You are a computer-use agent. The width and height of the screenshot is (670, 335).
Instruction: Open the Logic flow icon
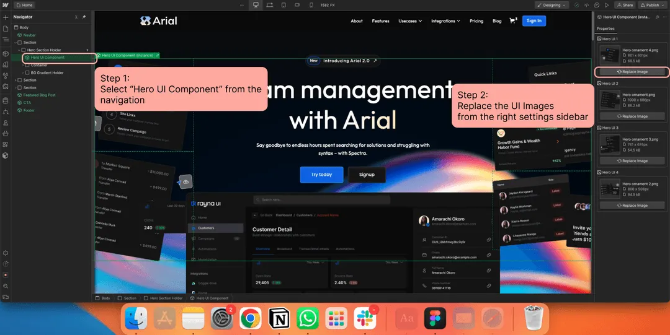pyautogui.click(x=5, y=111)
